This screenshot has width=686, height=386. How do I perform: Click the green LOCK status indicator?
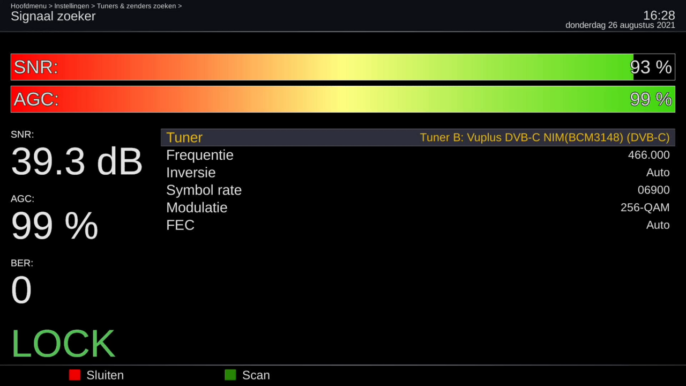pyautogui.click(x=63, y=344)
